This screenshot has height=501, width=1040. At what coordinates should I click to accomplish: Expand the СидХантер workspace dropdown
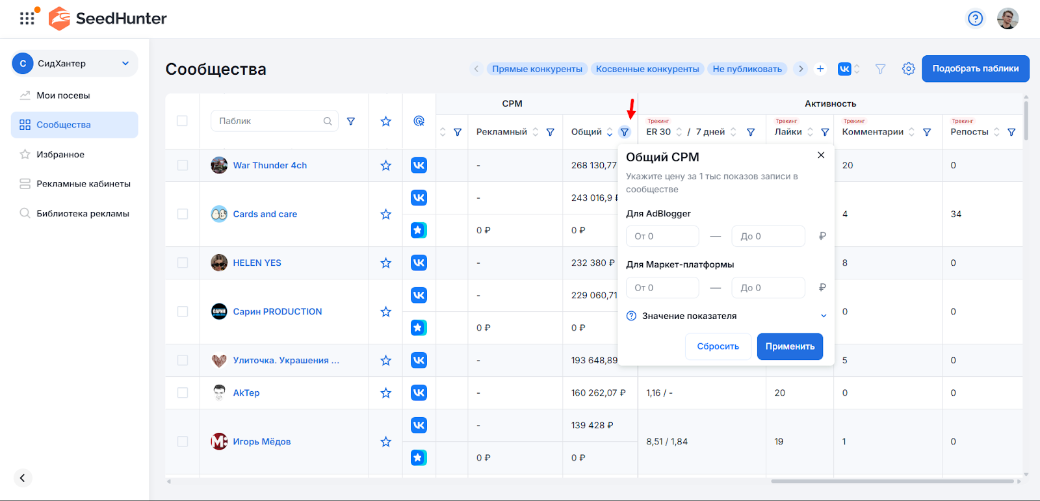[x=125, y=64]
